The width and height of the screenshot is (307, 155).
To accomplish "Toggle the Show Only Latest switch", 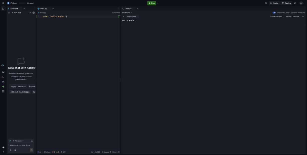I will pyautogui.click(x=274, y=13).
